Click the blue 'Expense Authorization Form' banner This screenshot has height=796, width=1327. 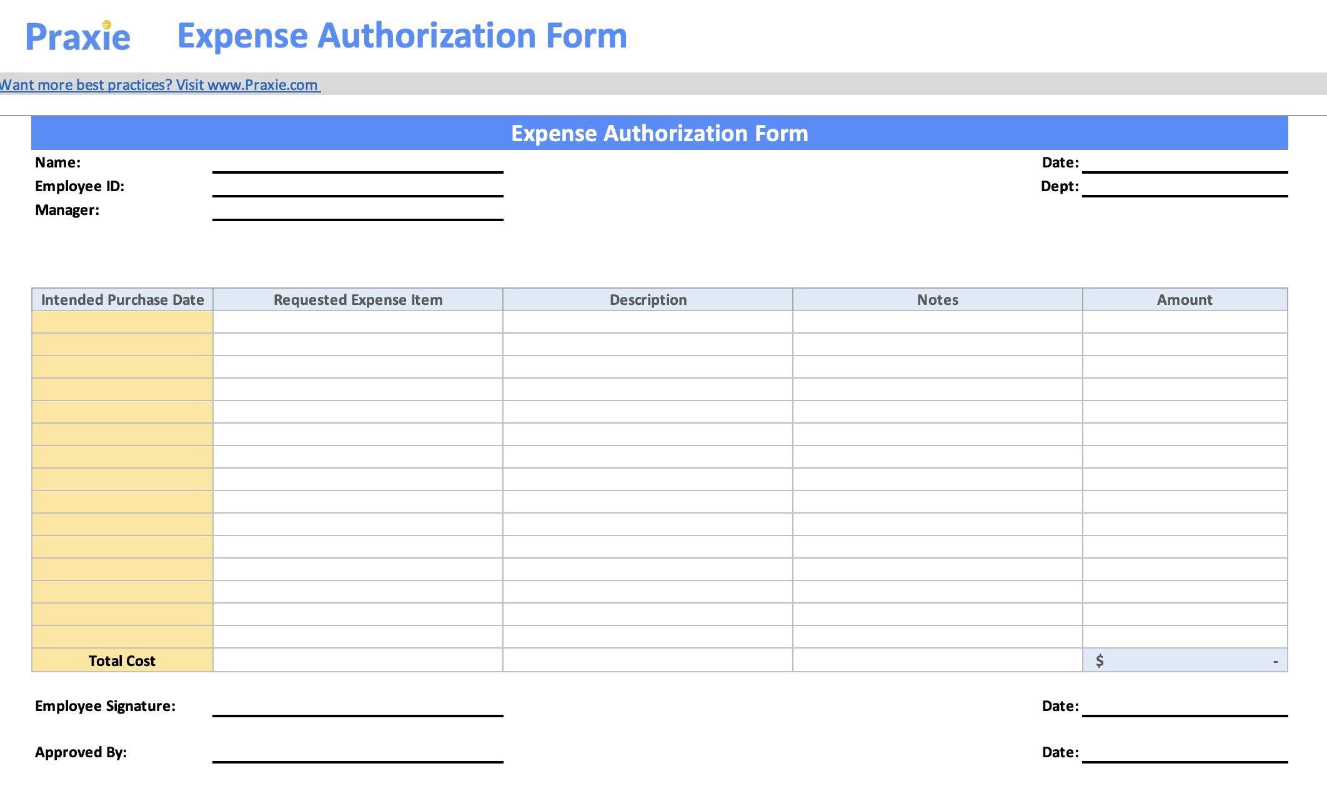660,133
